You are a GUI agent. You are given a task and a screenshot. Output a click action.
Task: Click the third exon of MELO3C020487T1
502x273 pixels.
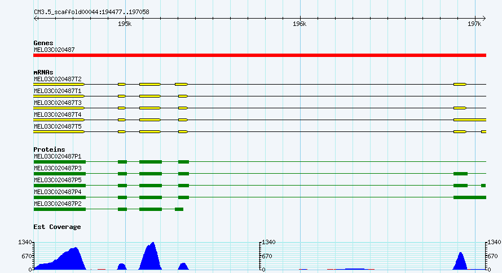[150, 96]
